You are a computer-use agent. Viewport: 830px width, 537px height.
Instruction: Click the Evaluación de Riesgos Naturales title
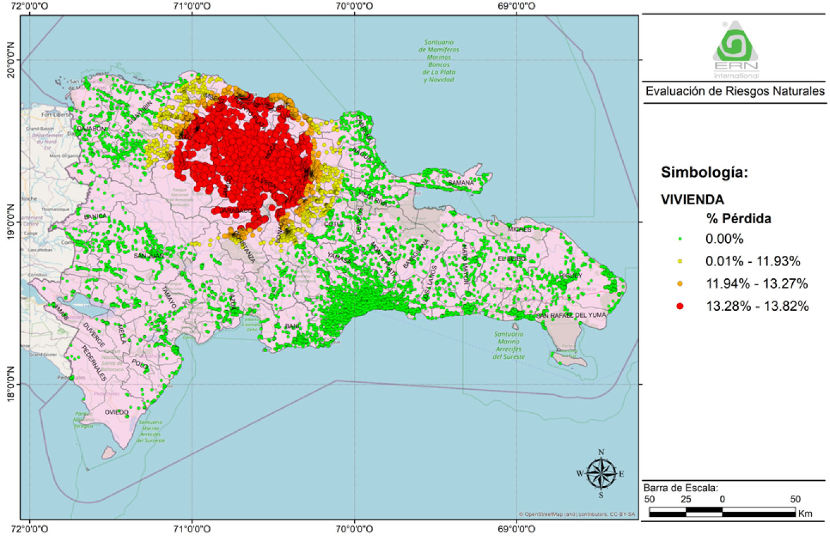[x=735, y=91]
